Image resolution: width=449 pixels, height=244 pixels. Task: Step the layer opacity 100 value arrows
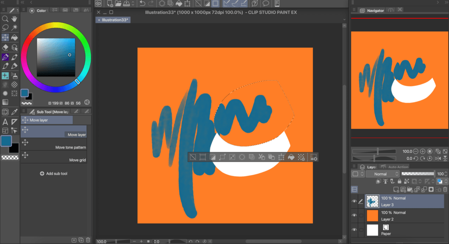tap(446, 174)
